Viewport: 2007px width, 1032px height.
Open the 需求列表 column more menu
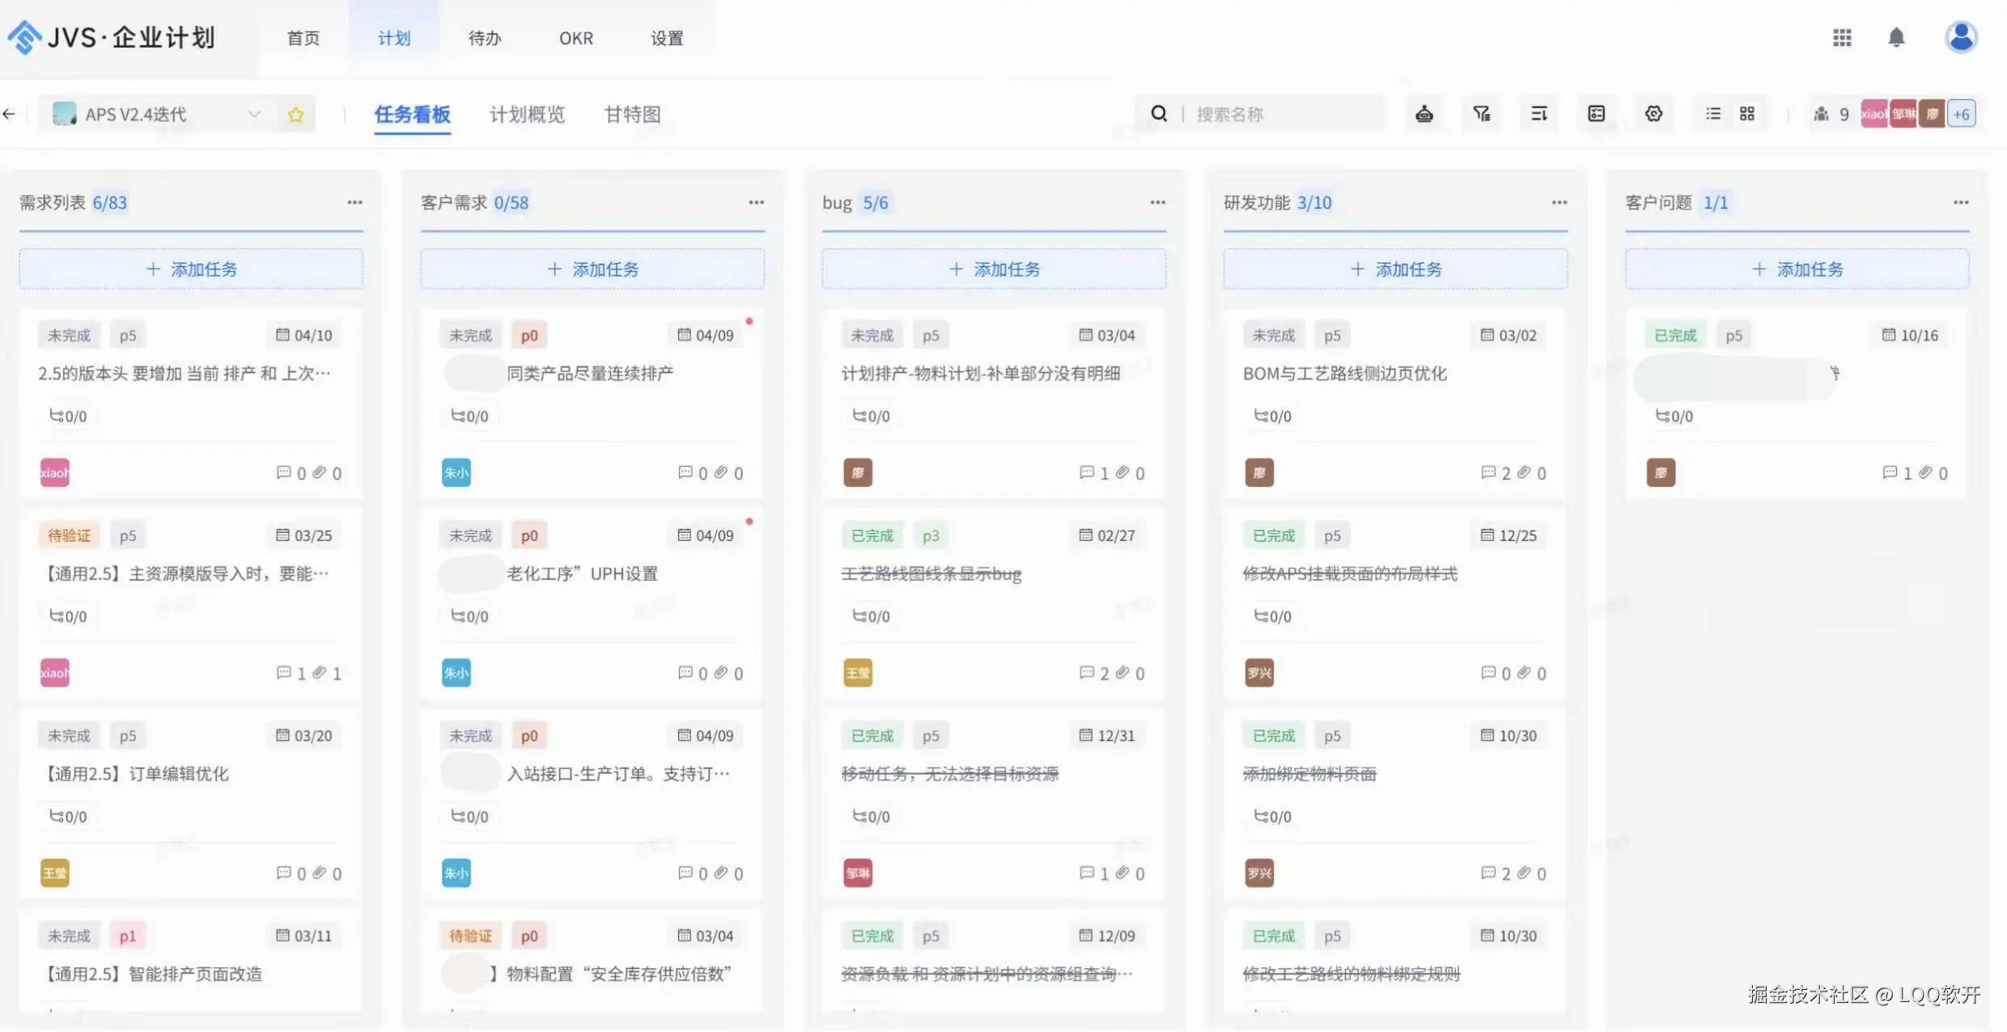click(354, 202)
